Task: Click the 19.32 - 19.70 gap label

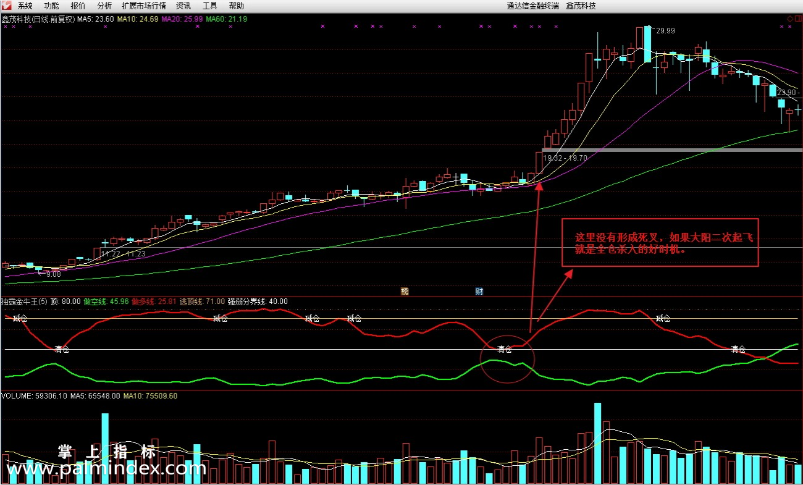Action: (x=565, y=158)
